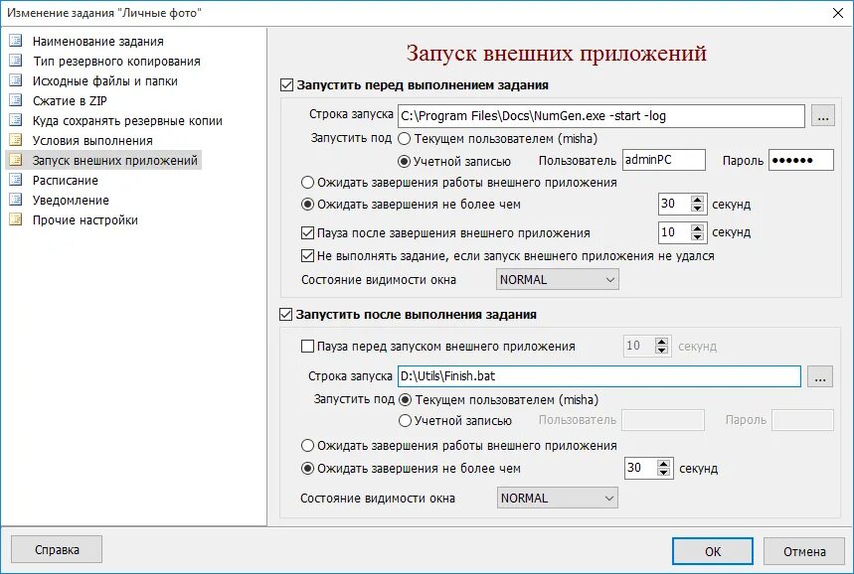The height and width of the screenshot is (574, 854).
Task: Uncheck Пауза после завершения внешнего приложения
Action: (308, 232)
